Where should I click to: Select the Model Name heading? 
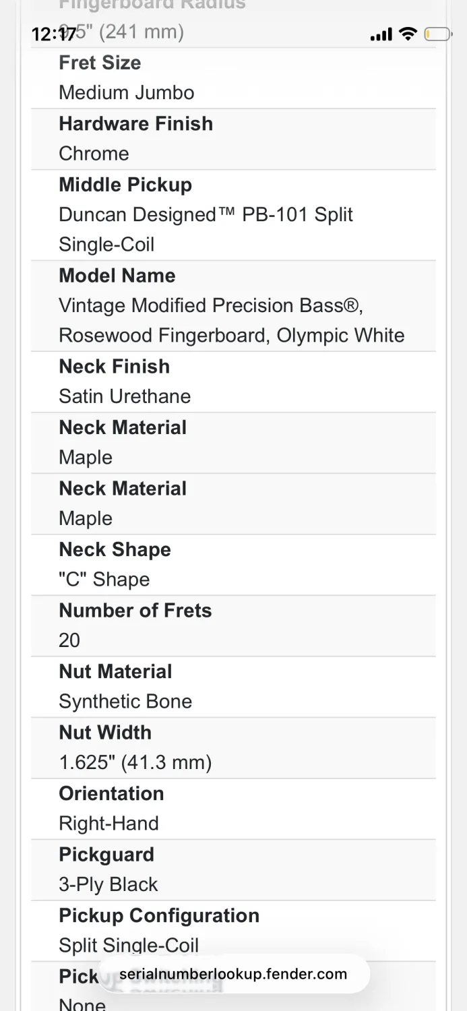tap(117, 275)
